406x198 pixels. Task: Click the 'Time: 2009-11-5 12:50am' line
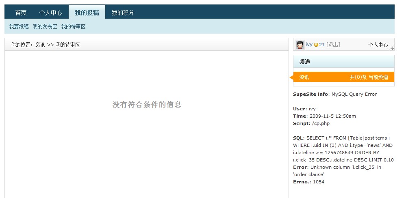pos(324,116)
